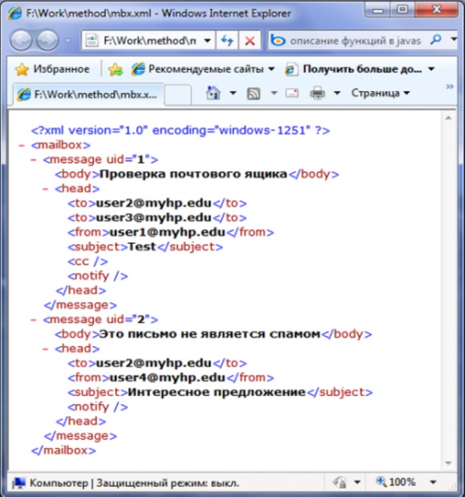Image resolution: width=465 pixels, height=497 pixels.
Task: Click the Forward navigation button
Action: [47, 41]
